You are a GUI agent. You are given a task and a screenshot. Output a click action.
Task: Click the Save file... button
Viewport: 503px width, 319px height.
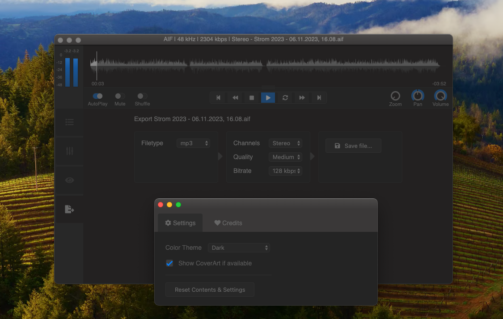pyautogui.click(x=353, y=146)
